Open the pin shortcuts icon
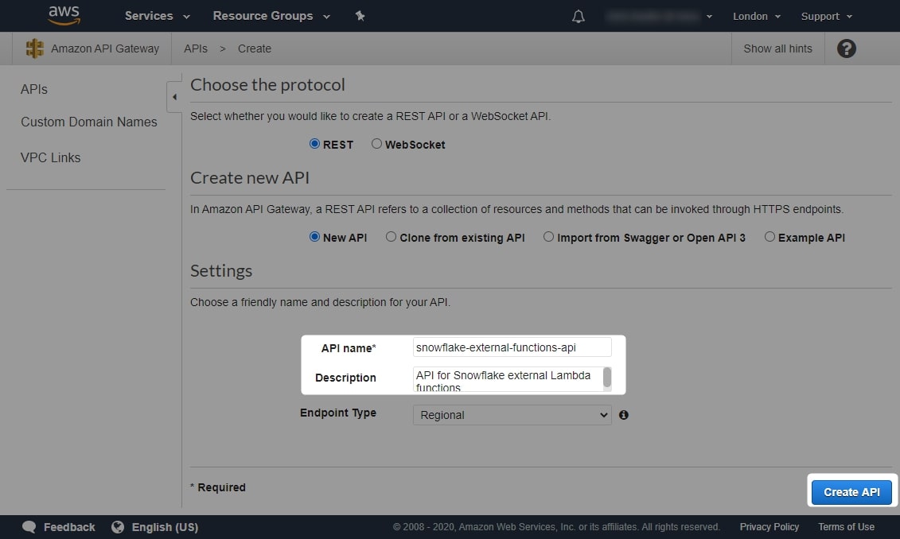 tap(360, 16)
